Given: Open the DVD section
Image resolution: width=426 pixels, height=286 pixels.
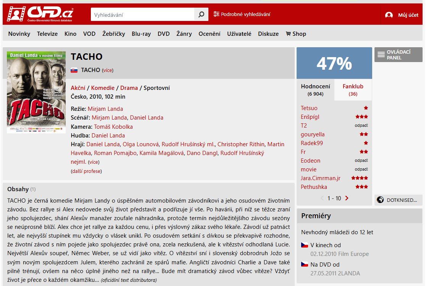Looking at the screenshot, I should point(163,34).
